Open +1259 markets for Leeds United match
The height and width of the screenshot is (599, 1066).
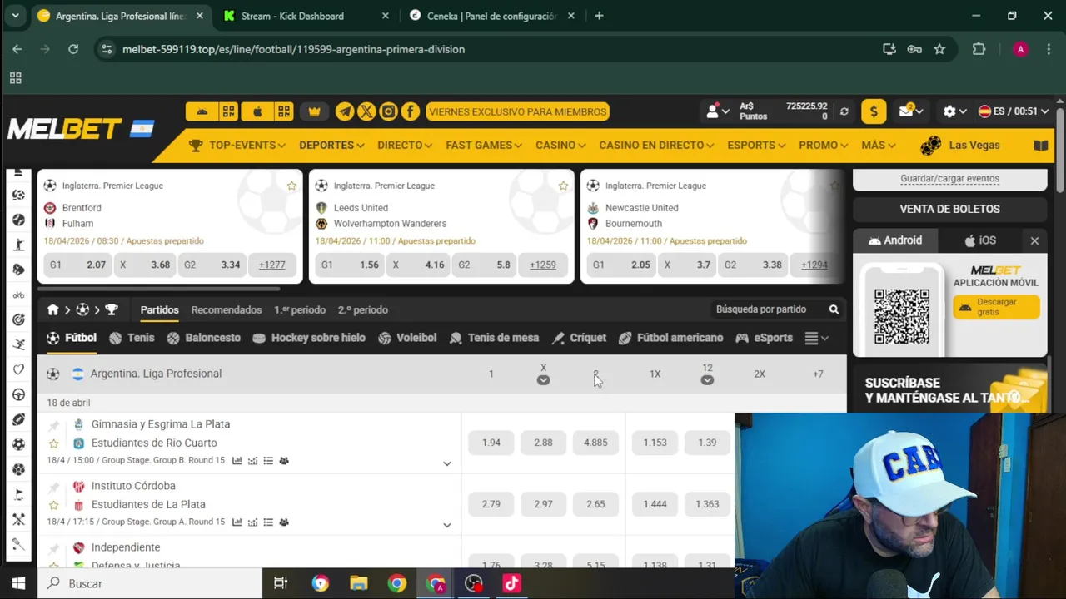[x=543, y=265]
